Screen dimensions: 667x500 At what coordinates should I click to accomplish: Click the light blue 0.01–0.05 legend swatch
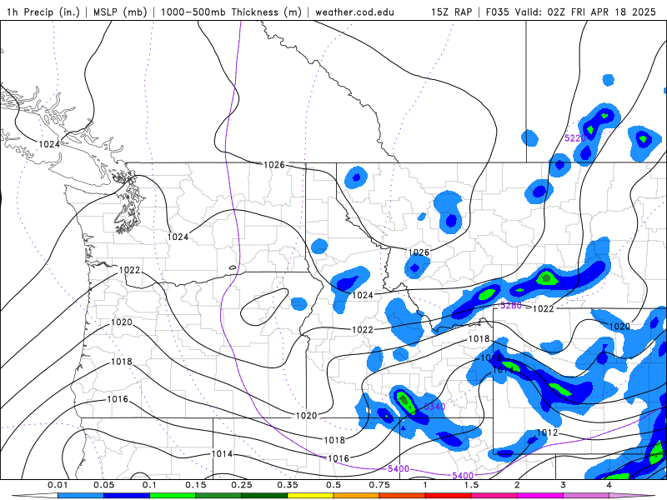point(80,496)
